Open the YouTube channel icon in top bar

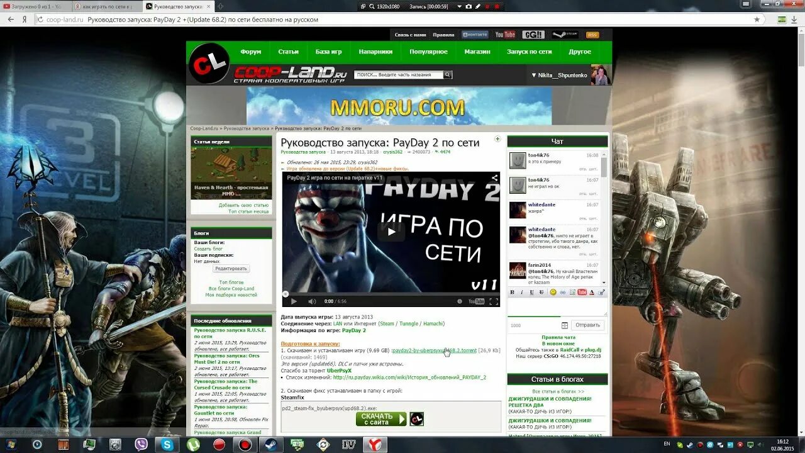pos(505,35)
